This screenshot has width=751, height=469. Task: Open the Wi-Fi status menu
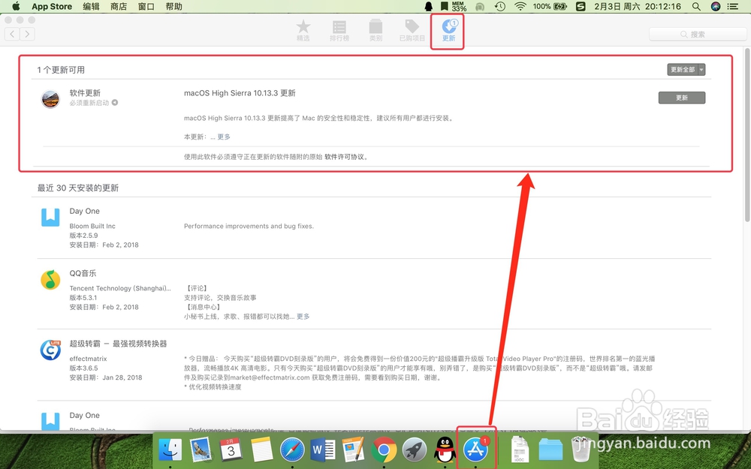coord(520,6)
